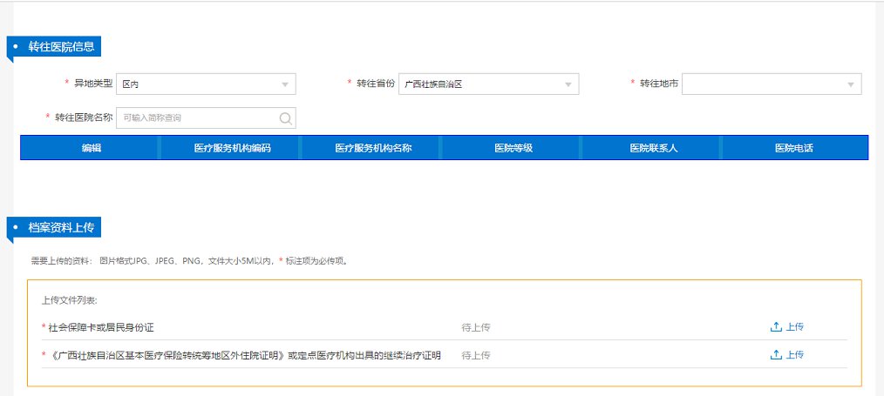Click upload arrow icon for 住院证明 row
The image size is (884, 396).
coord(775,355)
